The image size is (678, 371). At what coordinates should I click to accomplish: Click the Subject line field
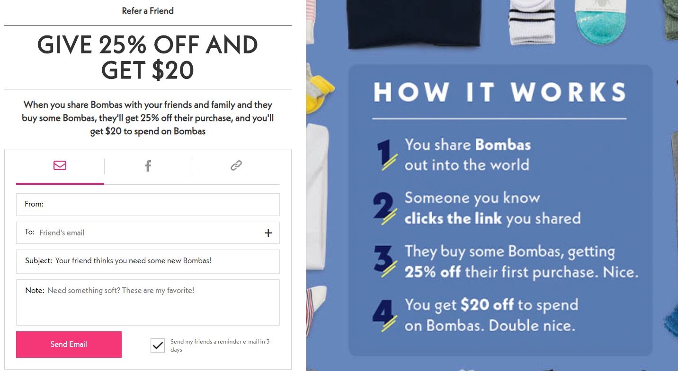point(148,261)
